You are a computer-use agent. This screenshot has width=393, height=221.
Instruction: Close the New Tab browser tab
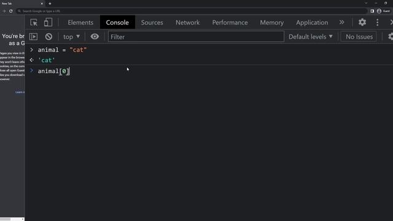tap(42, 4)
